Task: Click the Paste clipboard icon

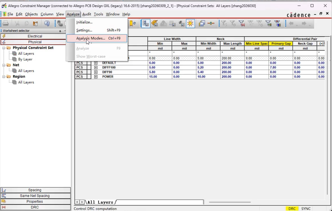Action: [36, 24]
